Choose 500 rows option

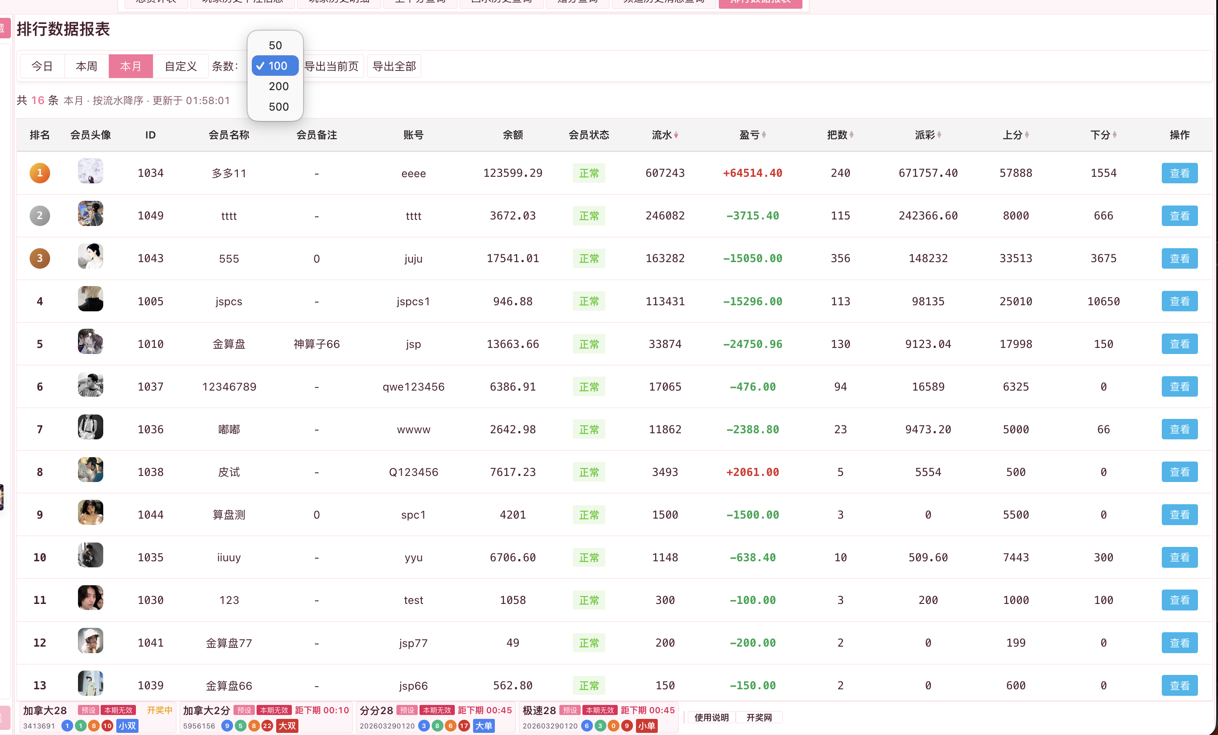[x=275, y=107]
